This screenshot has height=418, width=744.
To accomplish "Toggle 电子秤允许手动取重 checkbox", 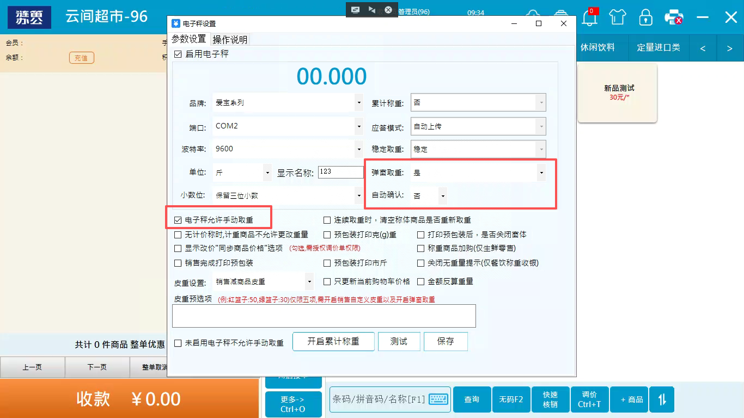I will click(178, 220).
